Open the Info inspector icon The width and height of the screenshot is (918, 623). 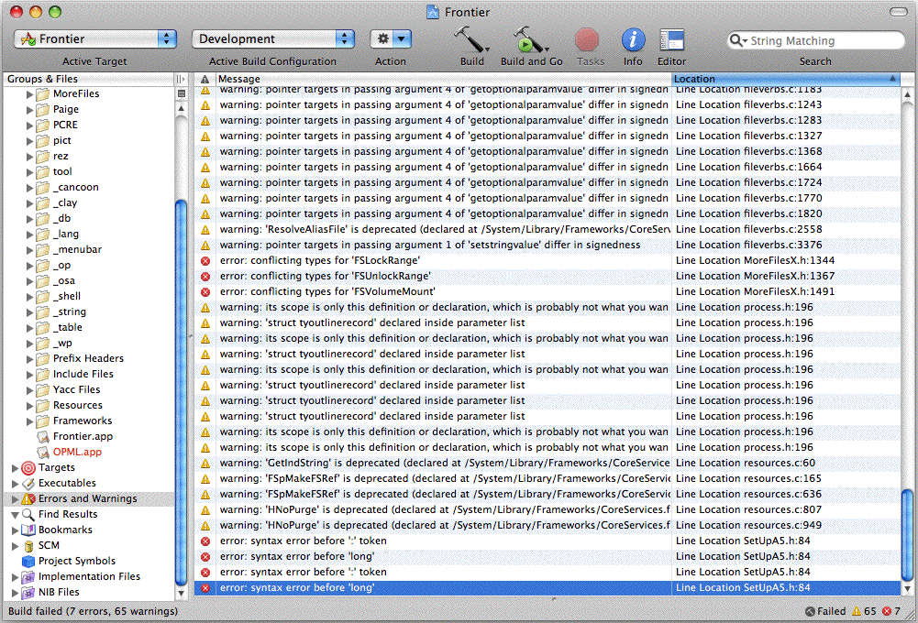pyautogui.click(x=633, y=39)
